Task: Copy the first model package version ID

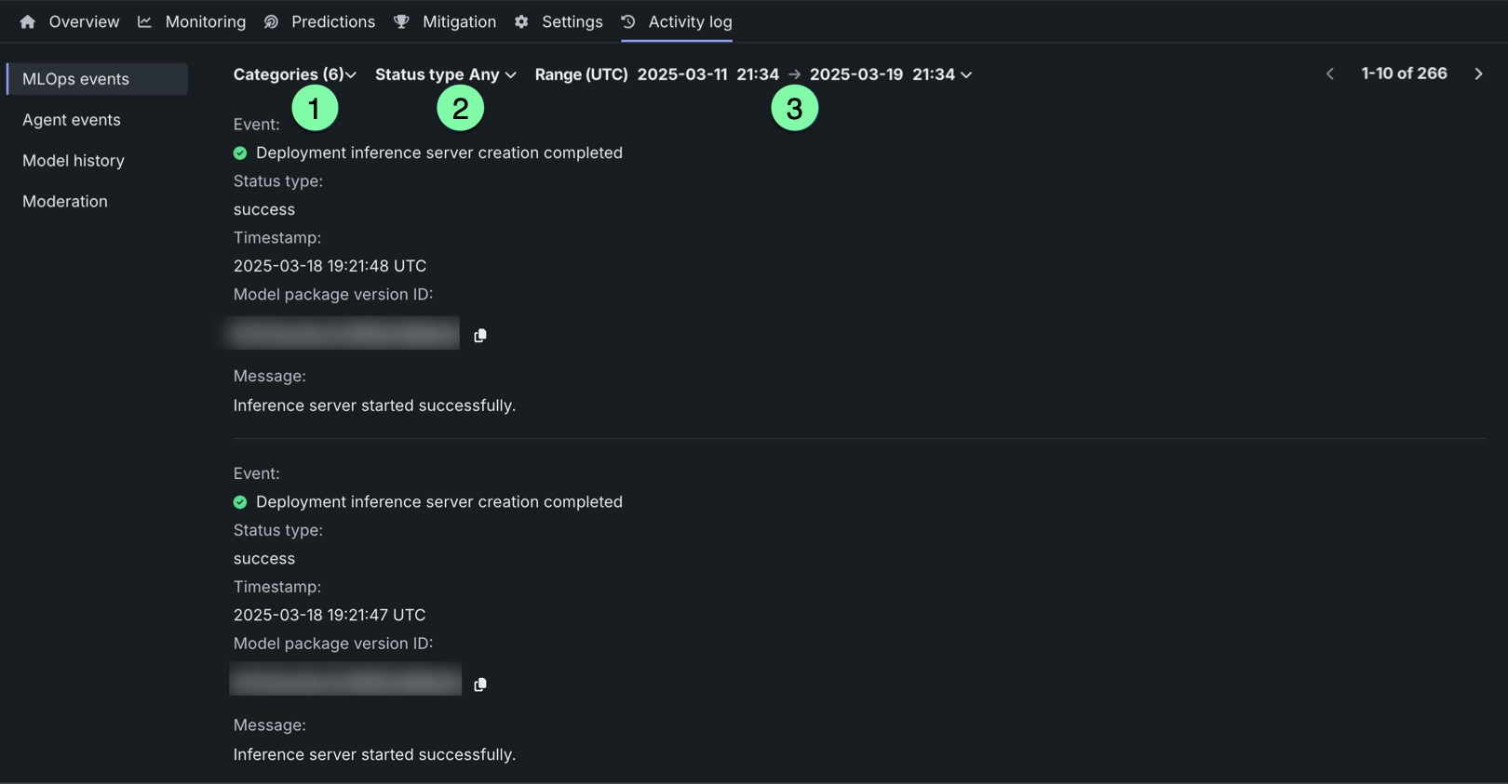Action: coord(480,336)
